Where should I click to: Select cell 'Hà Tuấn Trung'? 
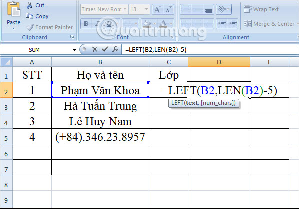click(x=100, y=106)
